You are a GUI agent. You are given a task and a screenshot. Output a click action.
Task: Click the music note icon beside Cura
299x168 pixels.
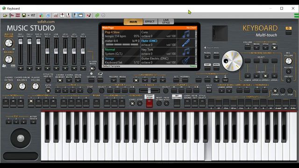186,34
